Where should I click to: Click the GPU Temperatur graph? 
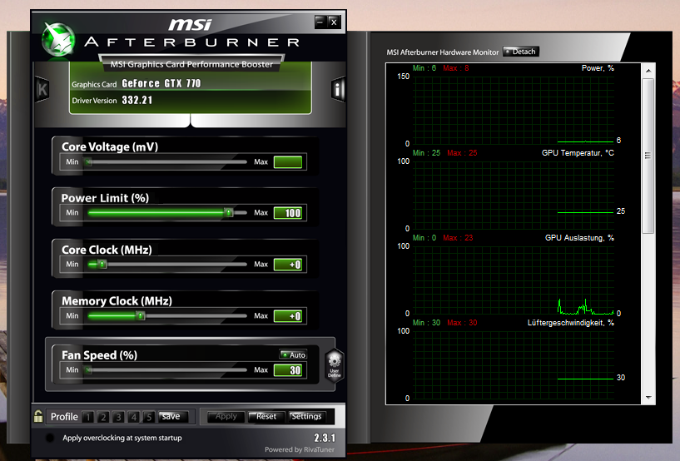514,196
